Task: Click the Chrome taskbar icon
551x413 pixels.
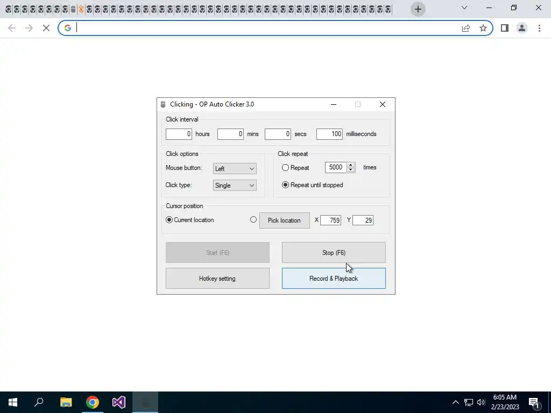Action: click(93, 402)
